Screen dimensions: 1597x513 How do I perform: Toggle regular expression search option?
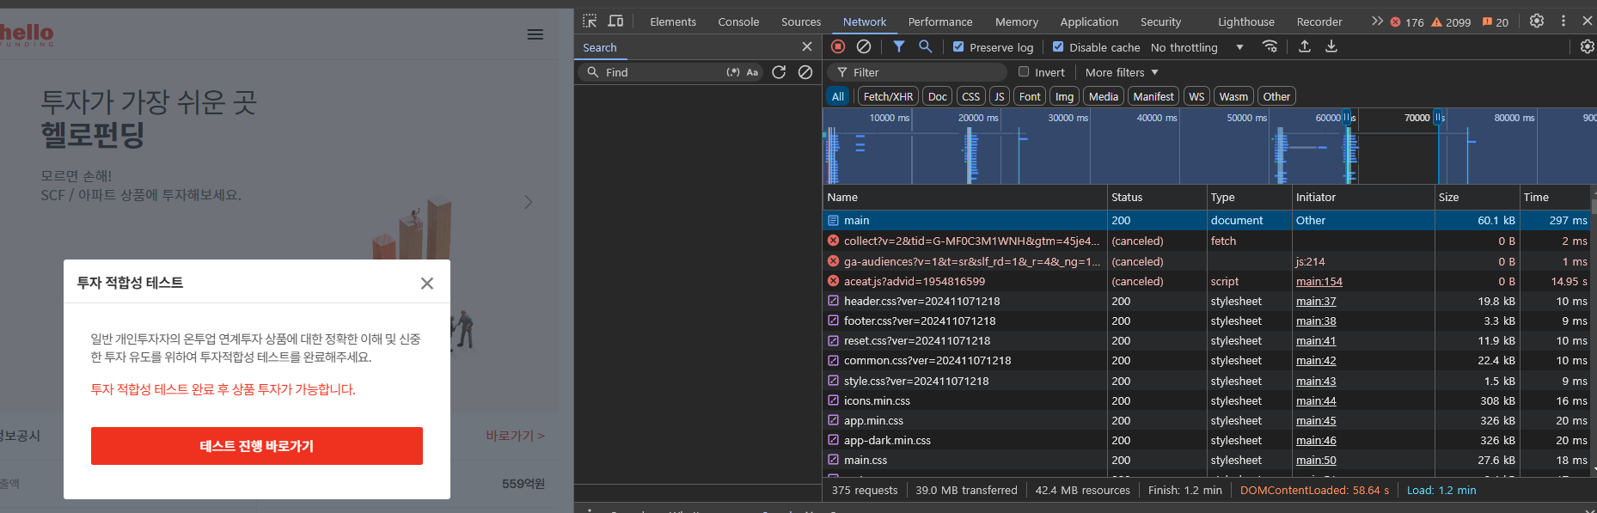click(733, 72)
